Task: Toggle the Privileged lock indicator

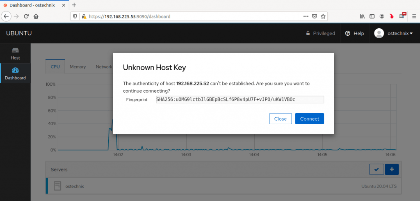Action: tap(320, 33)
